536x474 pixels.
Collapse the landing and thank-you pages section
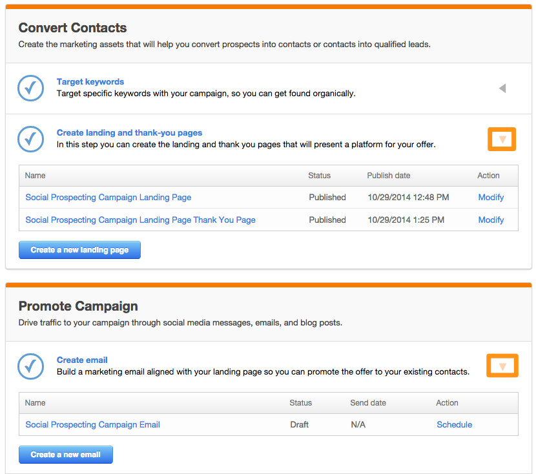tap(502, 139)
